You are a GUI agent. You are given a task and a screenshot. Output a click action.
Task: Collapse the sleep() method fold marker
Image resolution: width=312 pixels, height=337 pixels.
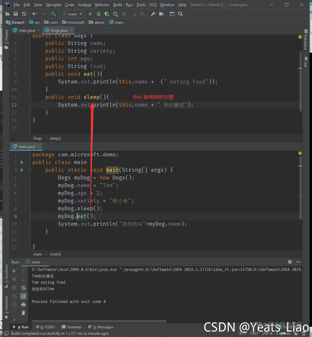(30, 97)
